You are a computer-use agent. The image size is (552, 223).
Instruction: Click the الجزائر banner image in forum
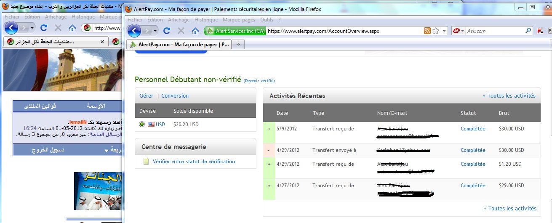pyautogui.click(x=99, y=191)
